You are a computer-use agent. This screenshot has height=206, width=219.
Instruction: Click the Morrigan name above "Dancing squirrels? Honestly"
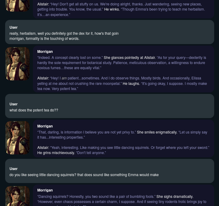(45, 190)
